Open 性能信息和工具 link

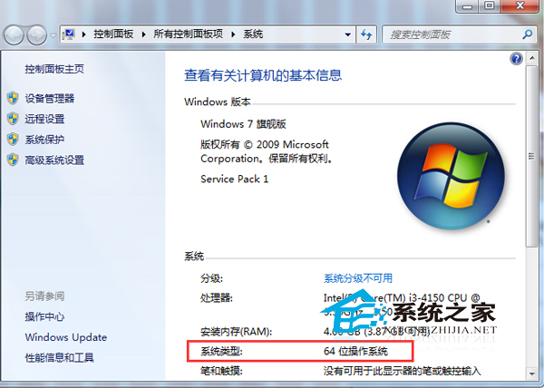coord(59,357)
